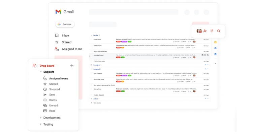Open the filter sliders icon
The width and height of the screenshot is (256, 134).
212,31
